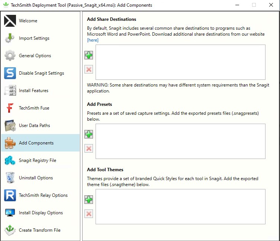Go to Create Transform File
Screen dimensions: 280x241
[40, 230]
